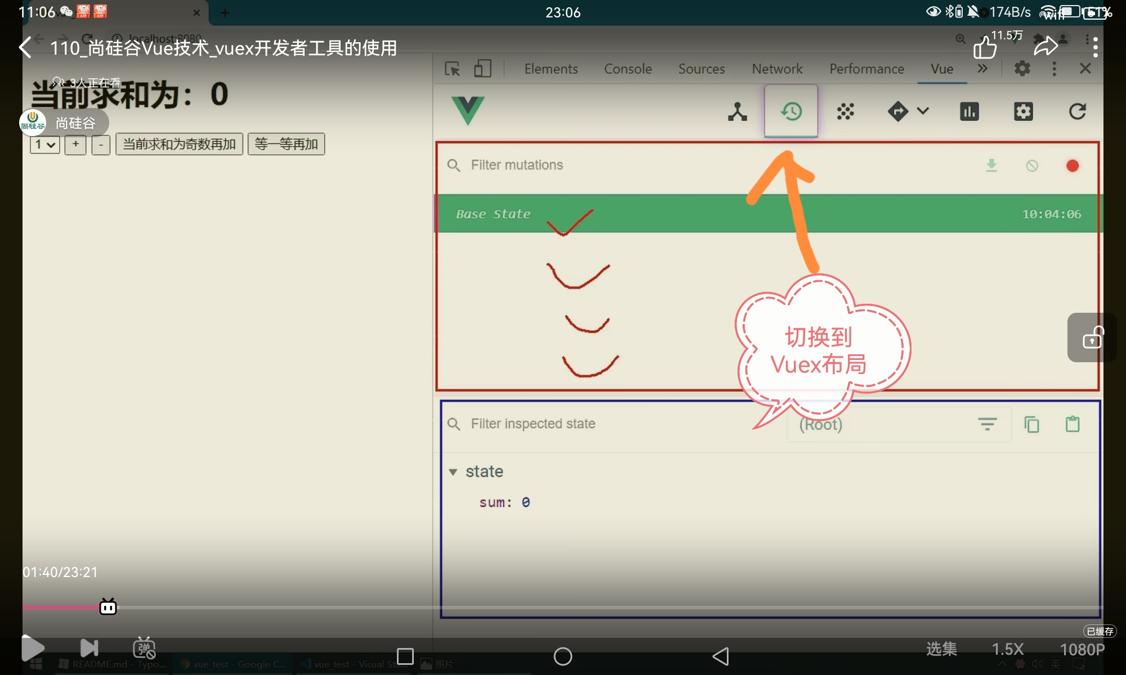Screen dimensions: 1126x675
Task: Click the 当前求和为奇数再加 button
Action: coord(179,145)
